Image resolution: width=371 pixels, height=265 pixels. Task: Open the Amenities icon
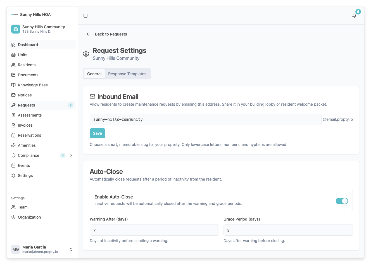pyautogui.click(x=13, y=145)
